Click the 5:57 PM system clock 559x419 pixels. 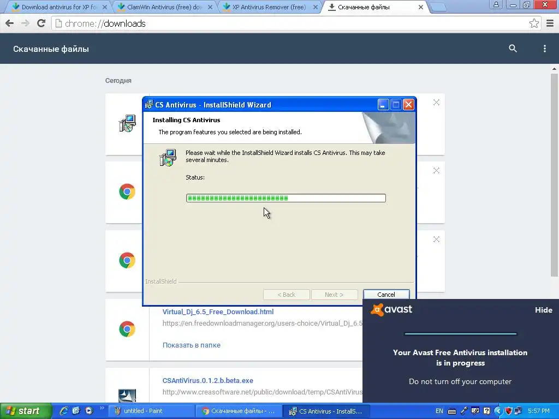[x=539, y=411]
